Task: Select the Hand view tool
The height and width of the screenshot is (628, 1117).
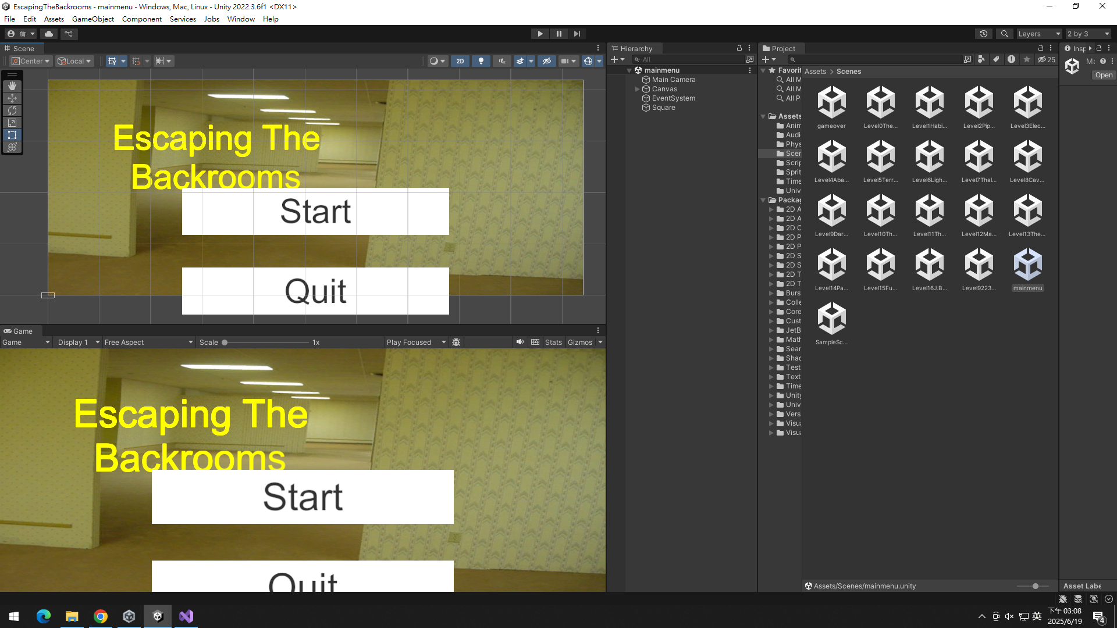Action: [12, 86]
